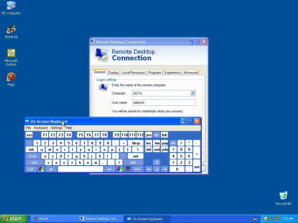Click the left arrow key
Screen dimensions: 298x223
coord(149,169)
